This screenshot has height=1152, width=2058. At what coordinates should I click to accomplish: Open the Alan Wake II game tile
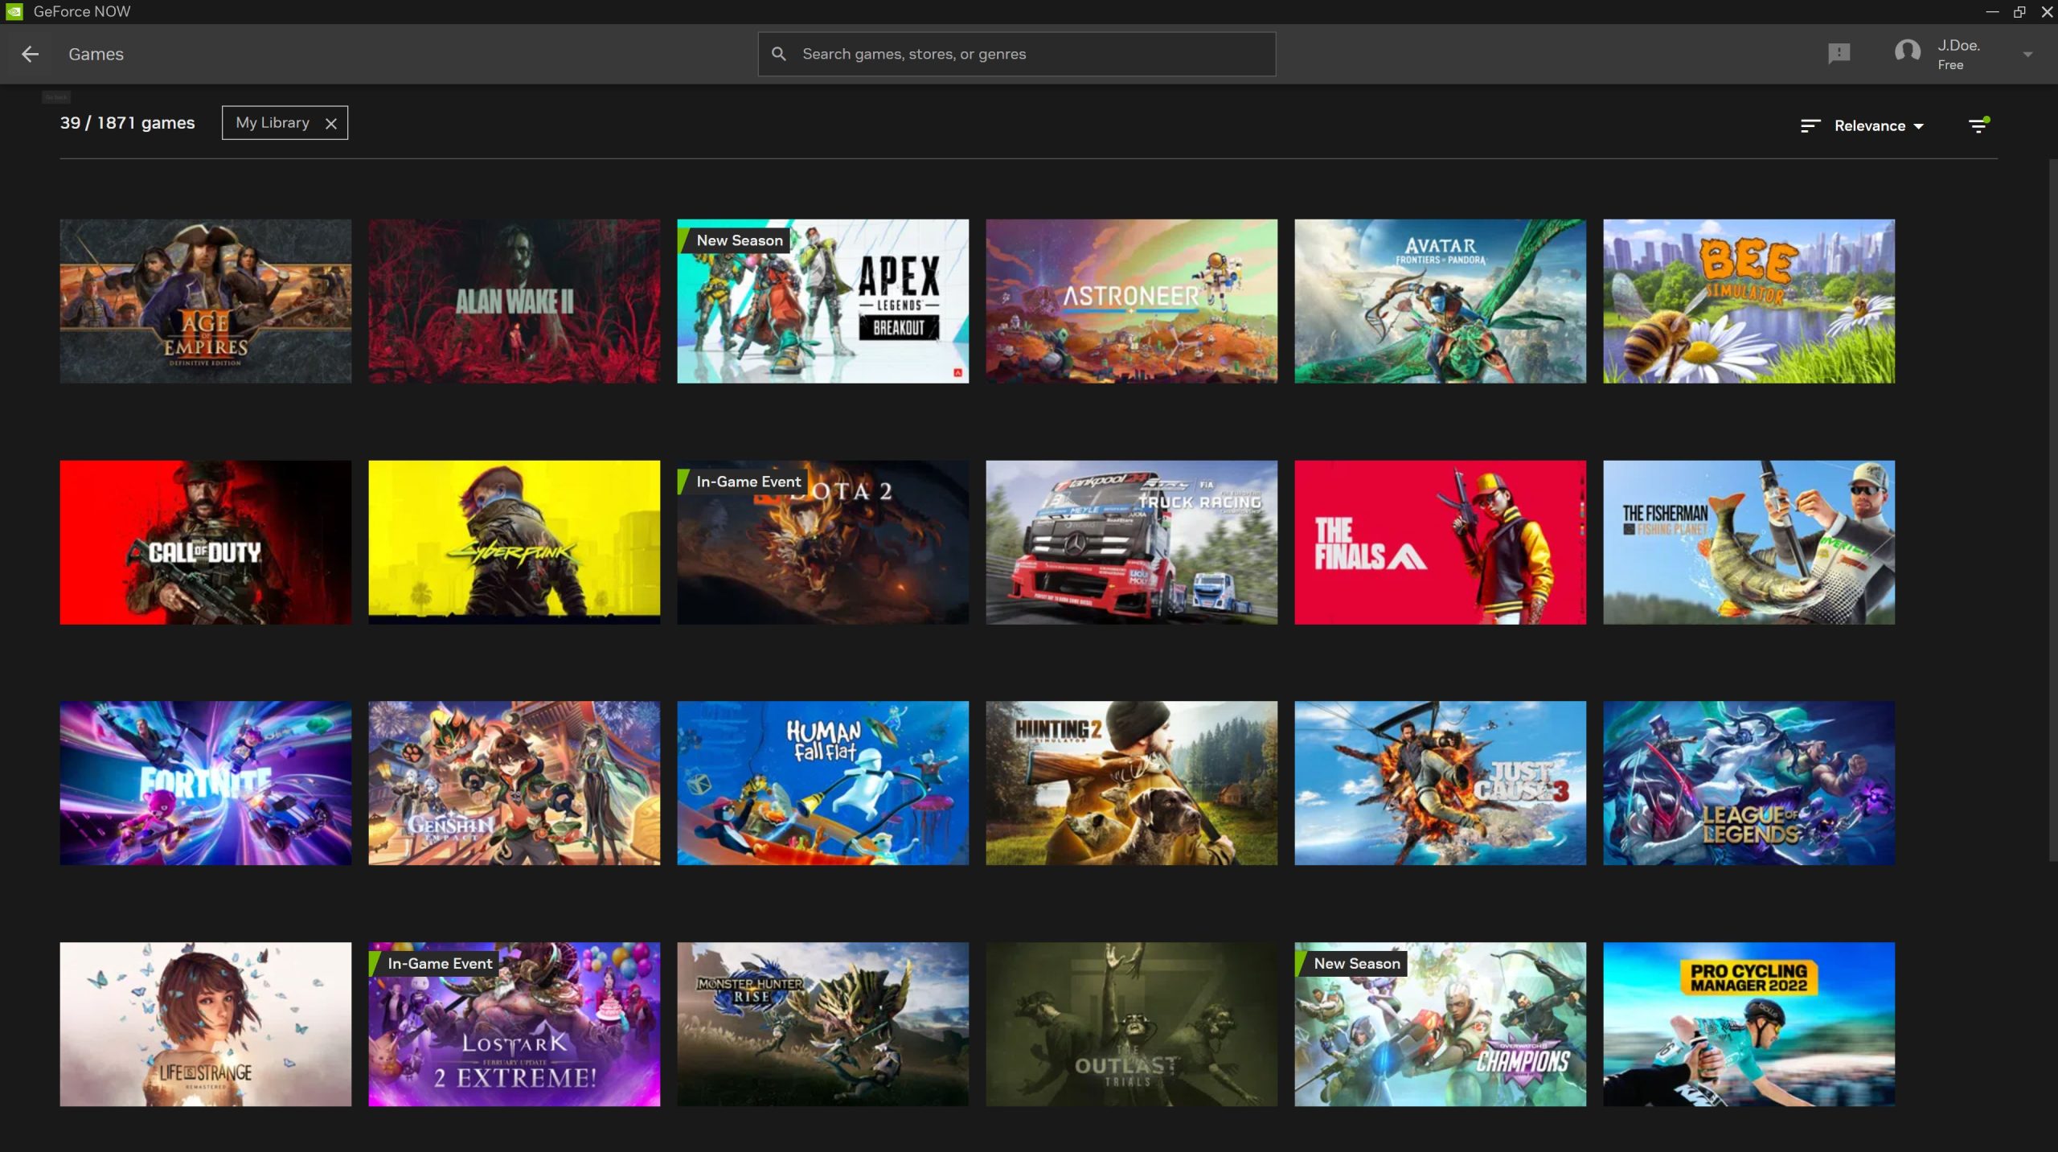click(x=514, y=301)
